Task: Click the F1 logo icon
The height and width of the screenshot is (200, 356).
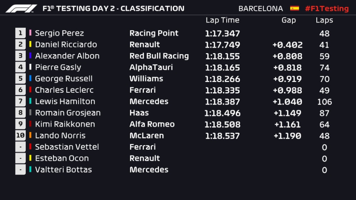Action: pyautogui.click(x=21, y=9)
